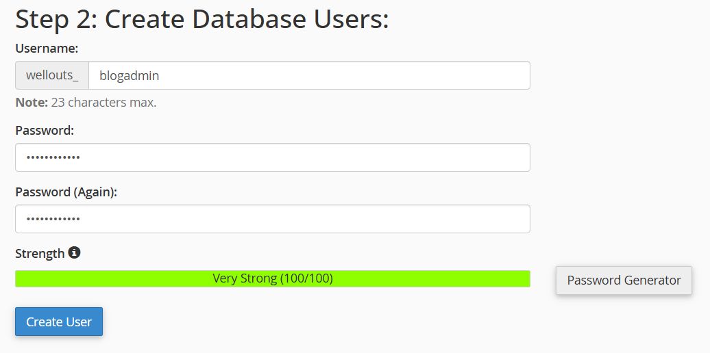The image size is (710, 353).
Task: Click the Password label text
Action: pyautogui.click(x=45, y=131)
